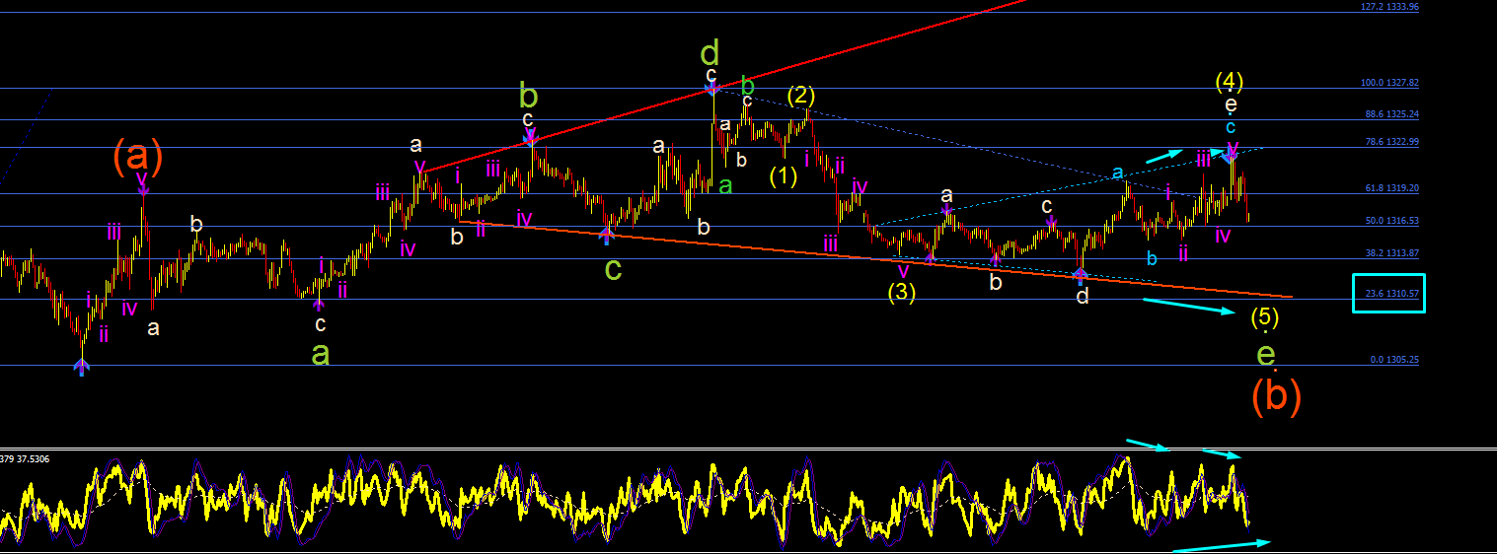Select the yellow (4) wave label
1497x555 pixels.
pos(1229,81)
